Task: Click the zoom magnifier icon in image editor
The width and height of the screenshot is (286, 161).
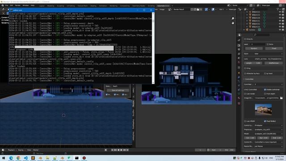Action: coord(233,18)
